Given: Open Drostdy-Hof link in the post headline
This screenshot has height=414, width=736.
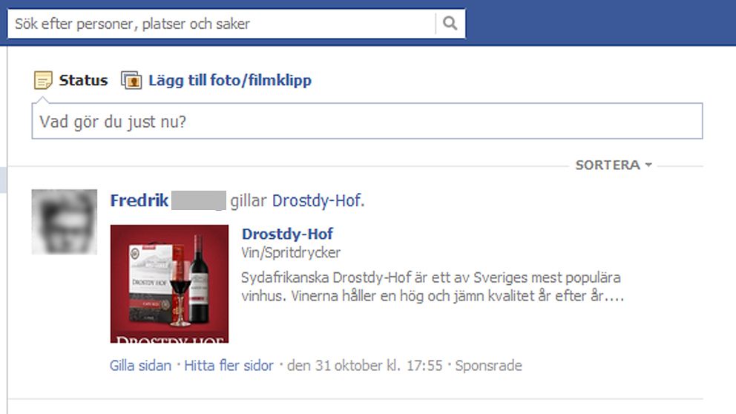Looking at the screenshot, I should (317, 200).
